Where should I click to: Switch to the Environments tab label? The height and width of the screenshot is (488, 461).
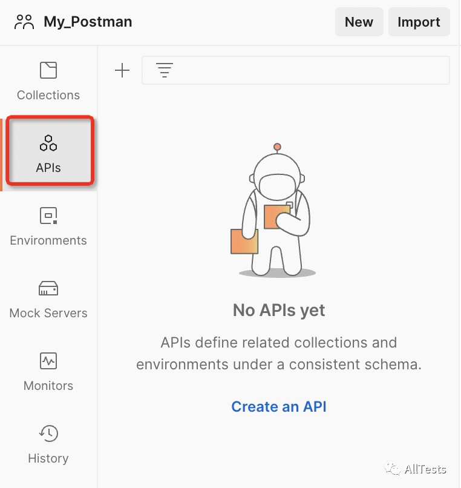(x=48, y=240)
